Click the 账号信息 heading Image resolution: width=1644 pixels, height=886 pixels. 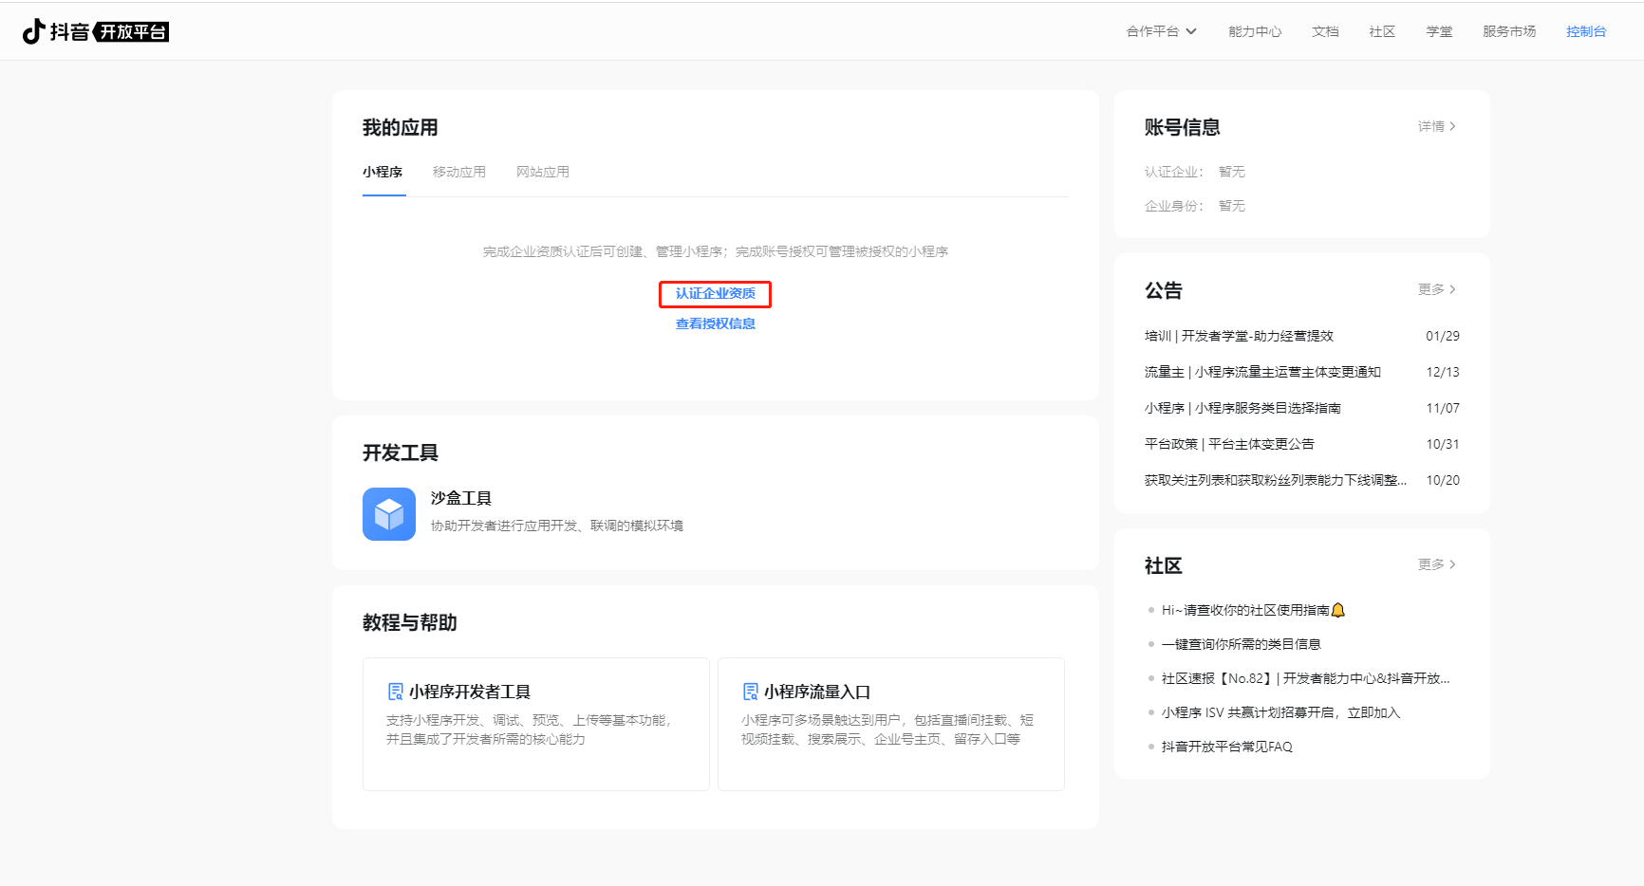1183,127
